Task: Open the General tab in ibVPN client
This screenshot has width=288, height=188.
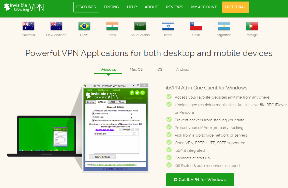Action: coord(90,102)
